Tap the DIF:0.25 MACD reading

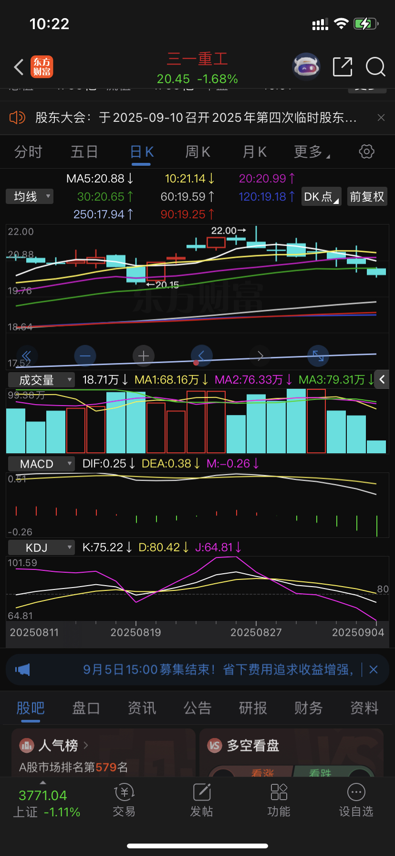pos(109,463)
